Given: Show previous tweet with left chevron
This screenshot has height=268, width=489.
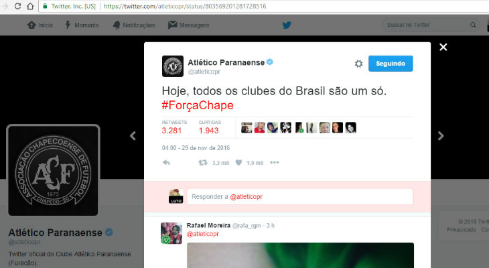Looking at the screenshot, I should coord(133,136).
